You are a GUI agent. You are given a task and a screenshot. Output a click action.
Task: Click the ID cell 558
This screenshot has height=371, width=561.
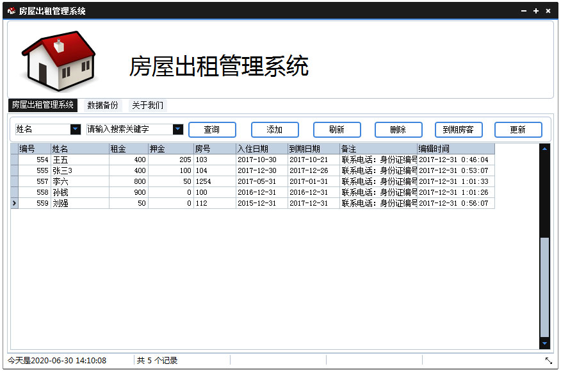(x=35, y=192)
